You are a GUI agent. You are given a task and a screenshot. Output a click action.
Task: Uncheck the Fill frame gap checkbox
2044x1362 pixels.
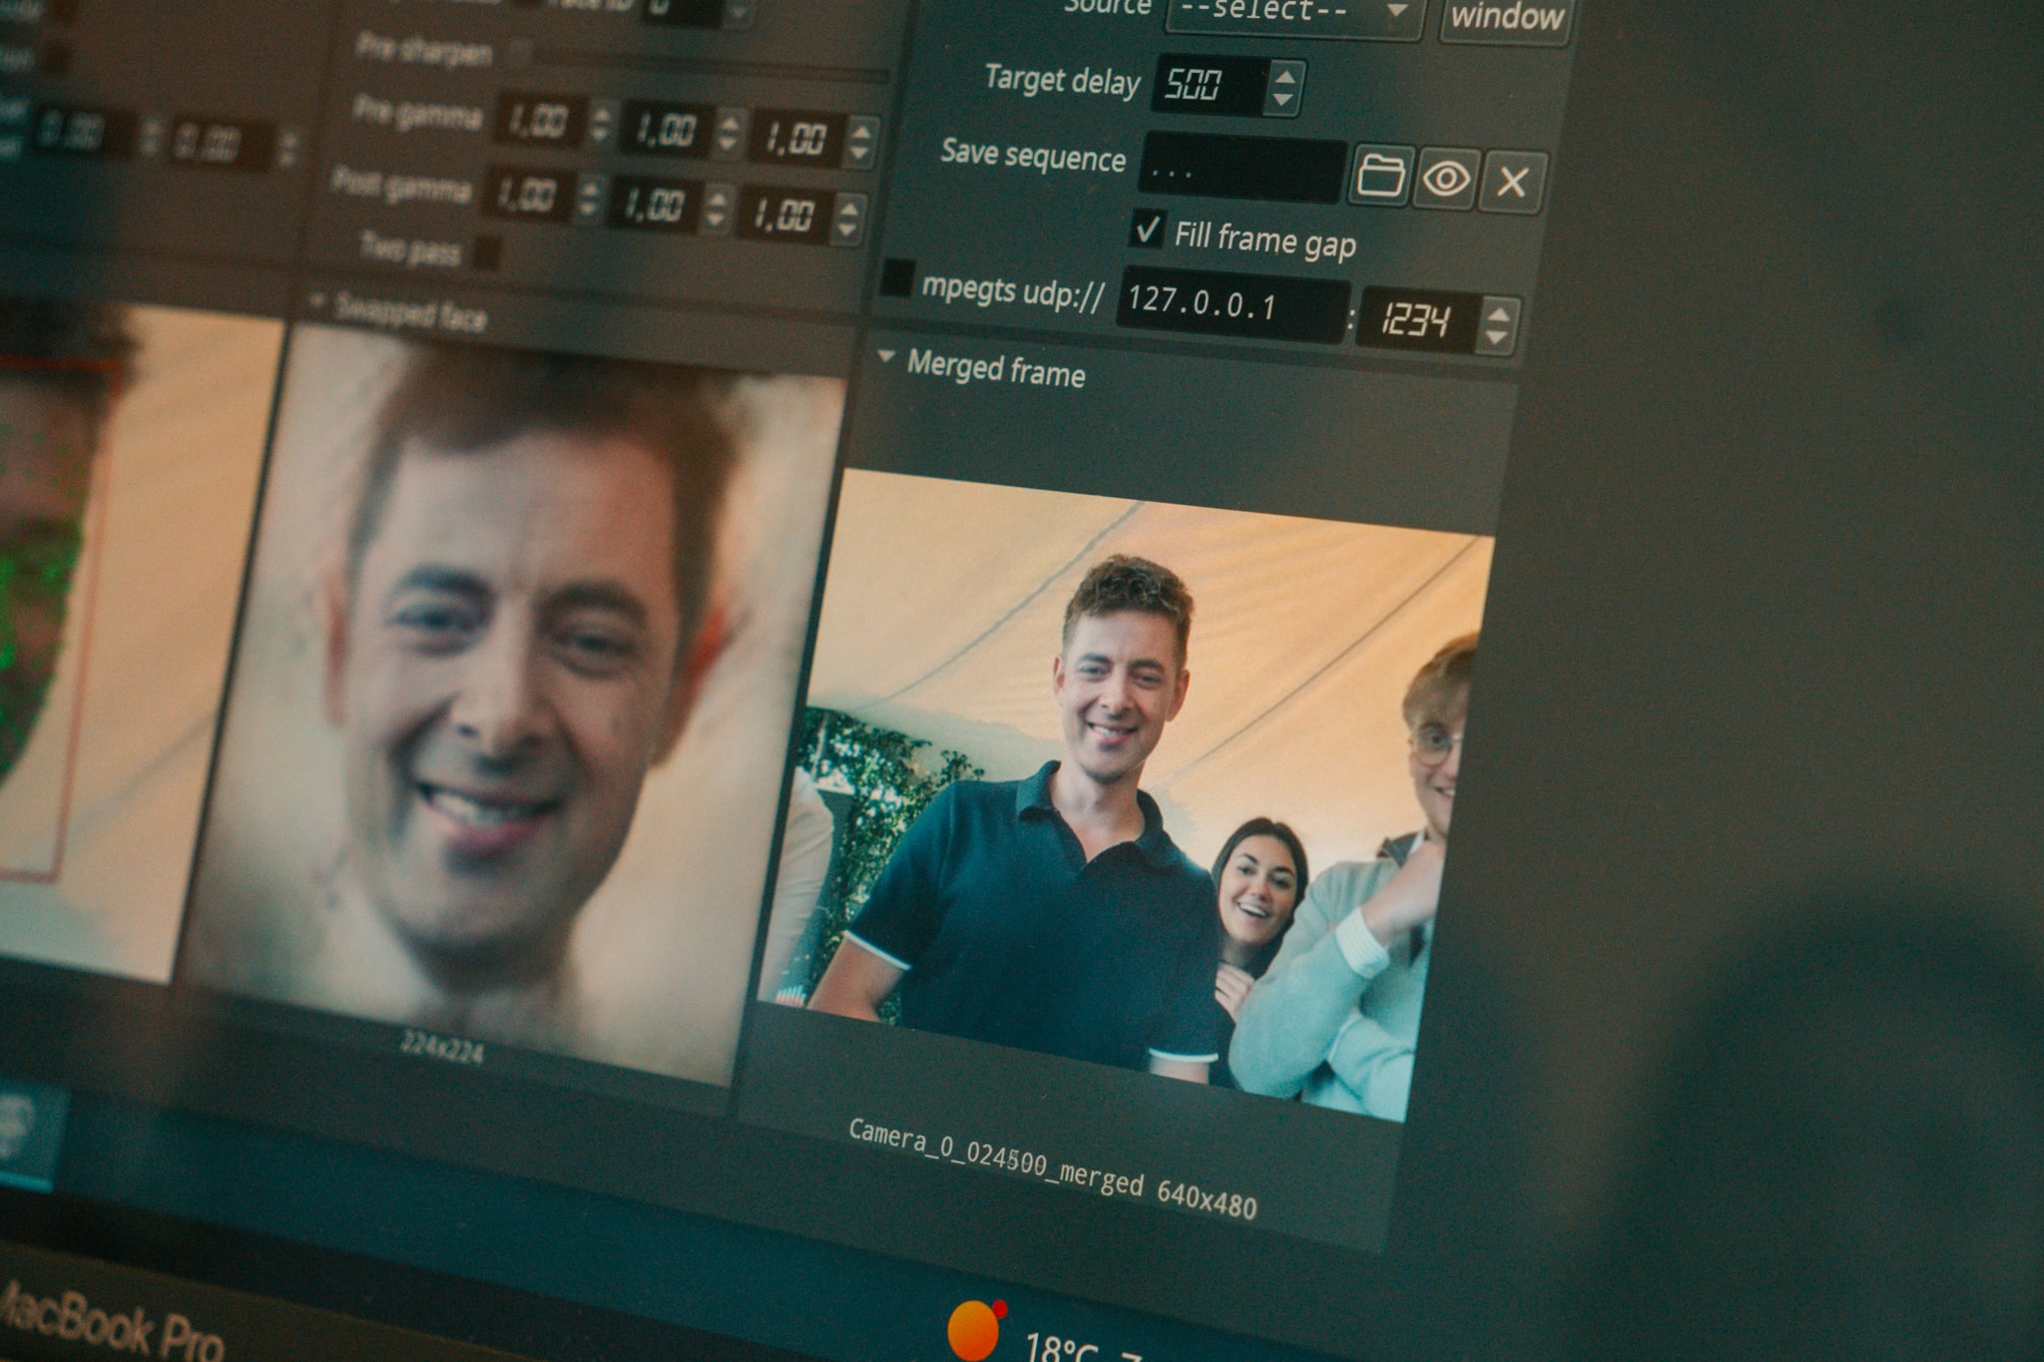1148,228
